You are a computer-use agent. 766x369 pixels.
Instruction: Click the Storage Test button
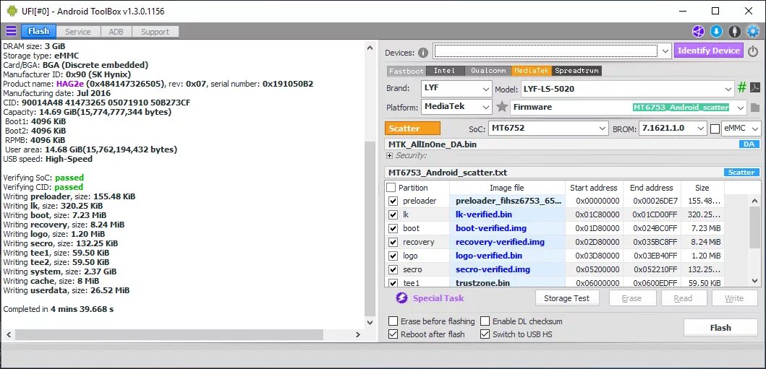[566, 298]
